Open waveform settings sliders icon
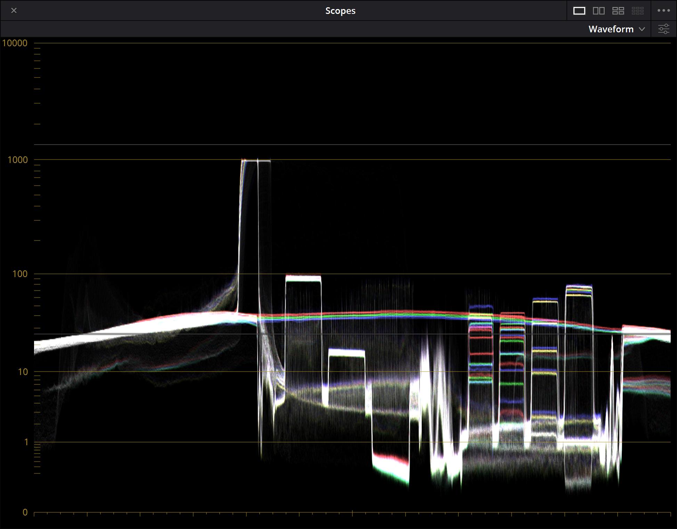The width and height of the screenshot is (677, 529). [x=663, y=29]
